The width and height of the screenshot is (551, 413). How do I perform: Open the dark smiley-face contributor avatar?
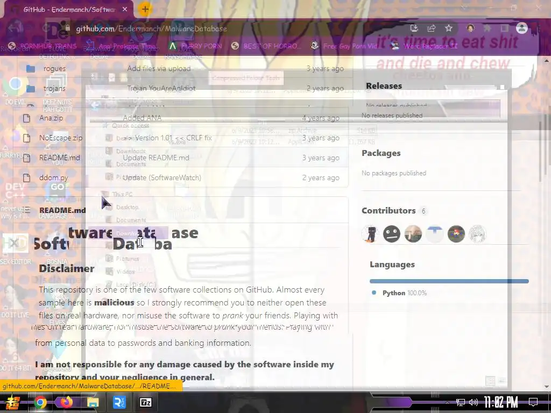coord(392,234)
